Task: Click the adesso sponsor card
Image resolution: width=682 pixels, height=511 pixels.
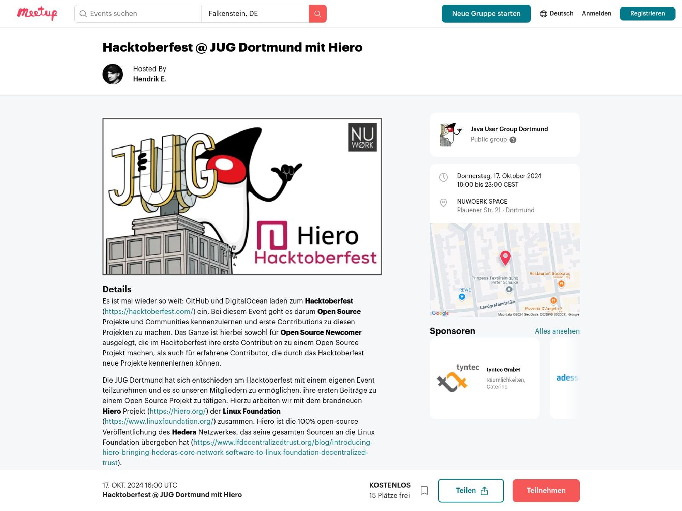Action: click(x=565, y=378)
